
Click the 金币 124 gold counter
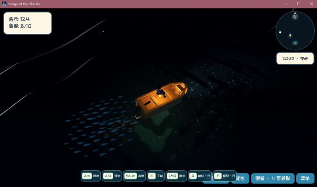[x=19, y=19]
